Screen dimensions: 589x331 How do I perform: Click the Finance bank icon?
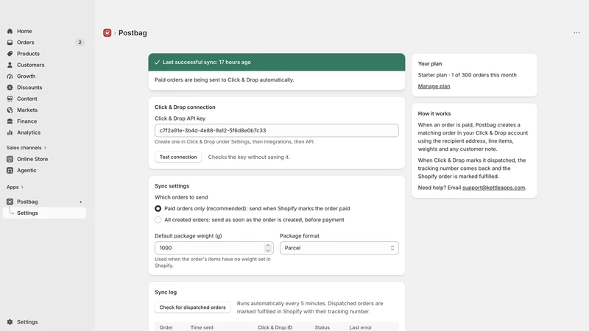tap(10, 121)
